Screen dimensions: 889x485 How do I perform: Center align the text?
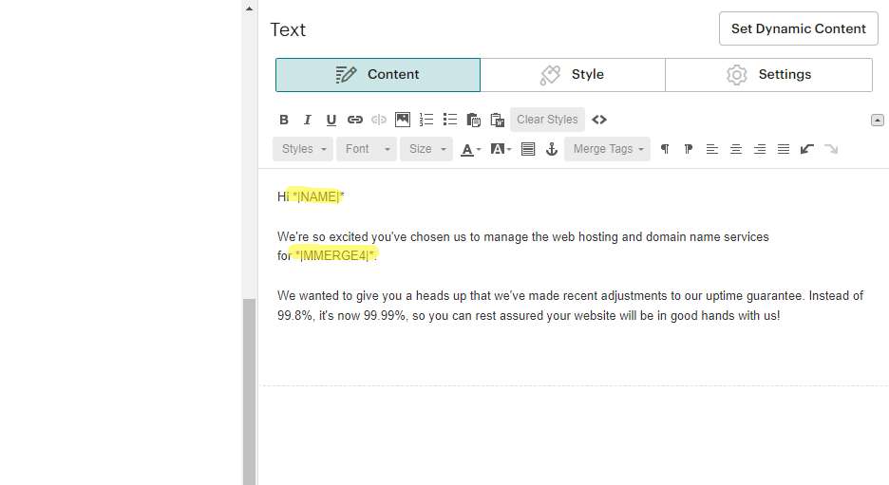(736, 149)
